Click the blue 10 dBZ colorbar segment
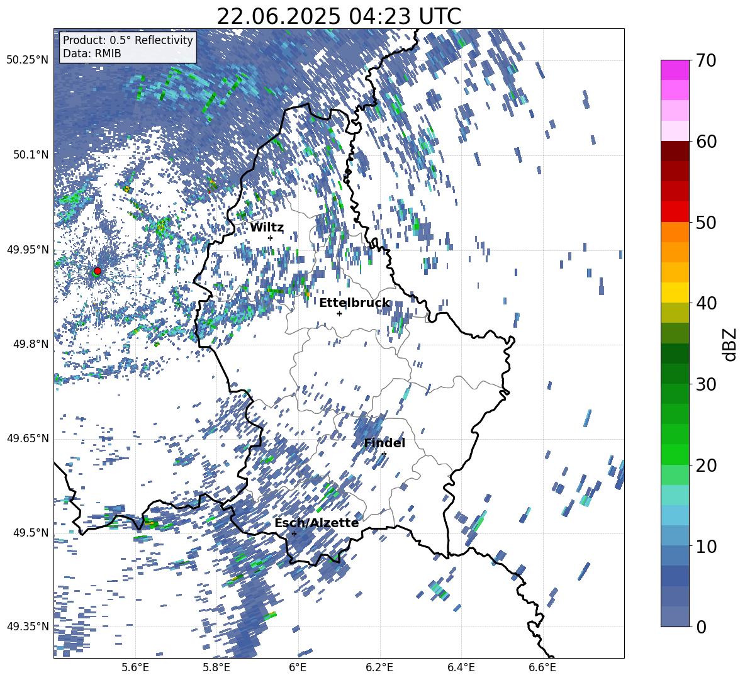This screenshot has height=680, width=745. click(x=675, y=535)
